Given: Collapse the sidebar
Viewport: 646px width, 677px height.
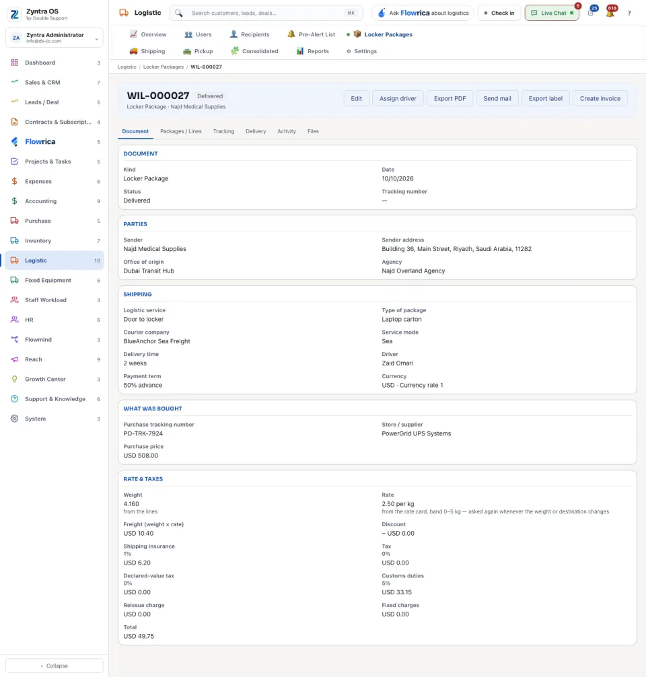Looking at the screenshot, I should [55, 666].
